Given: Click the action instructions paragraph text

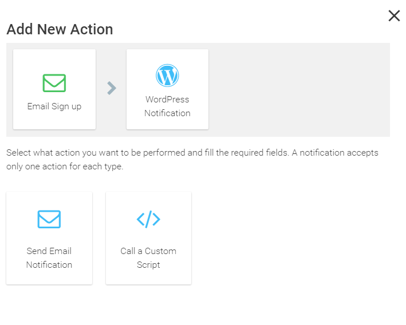Looking at the screenshot, I should (x=192, y=160).
